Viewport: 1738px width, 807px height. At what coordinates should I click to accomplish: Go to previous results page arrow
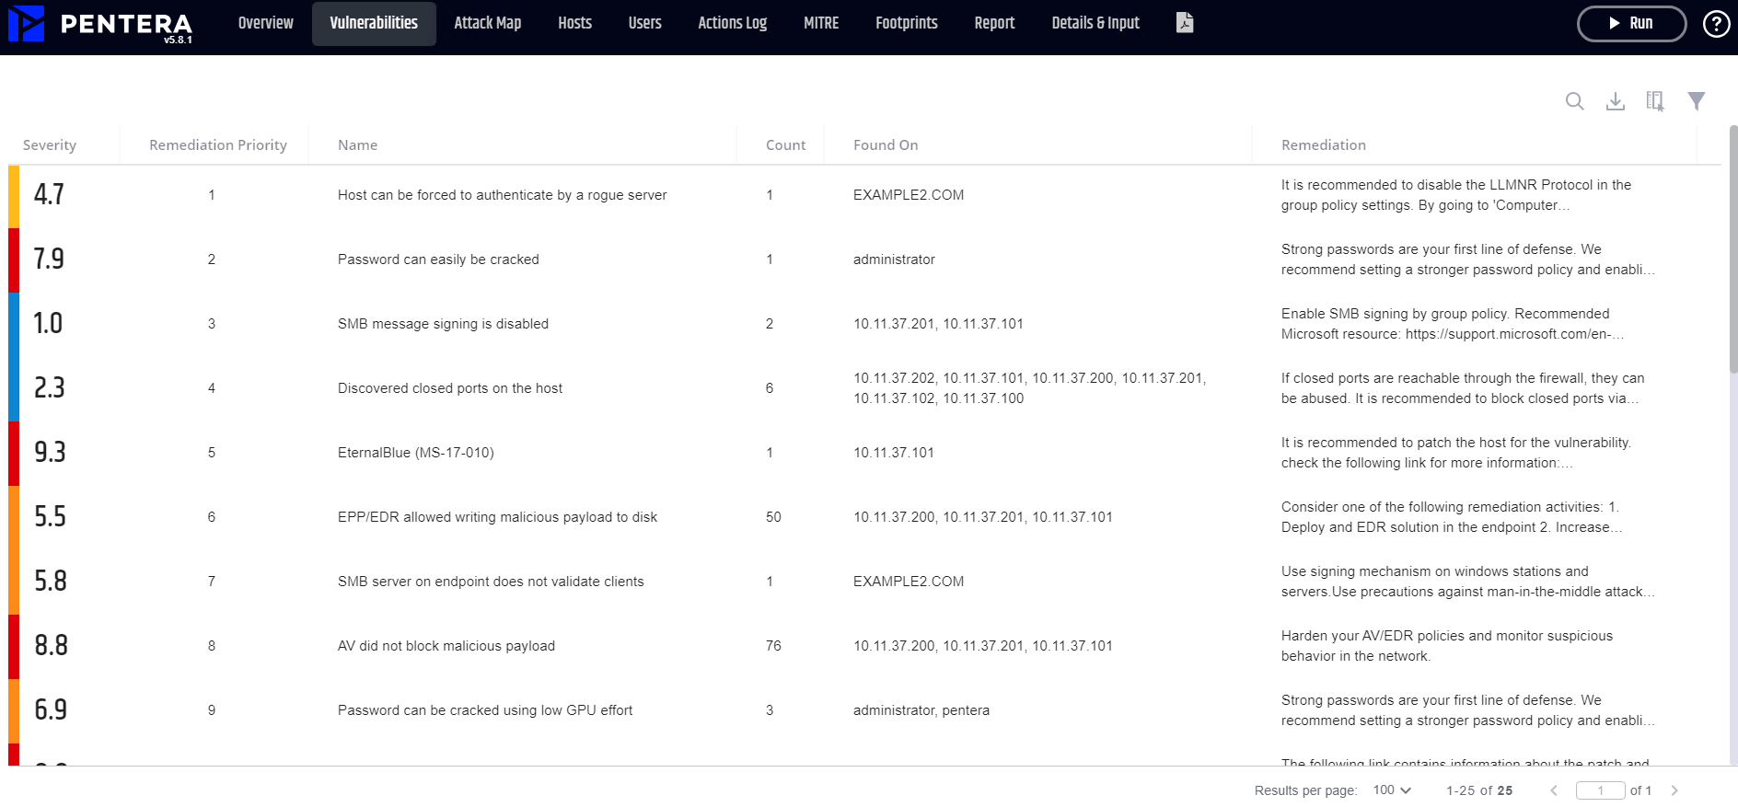click(x=1554, y=790)
